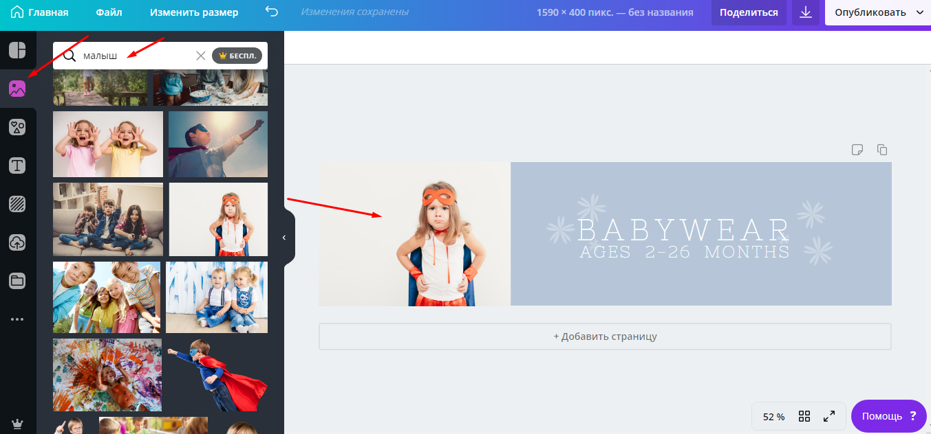Open the Elements shapes panel
This screenshot has width=931, height=434.
coord(17,127)
